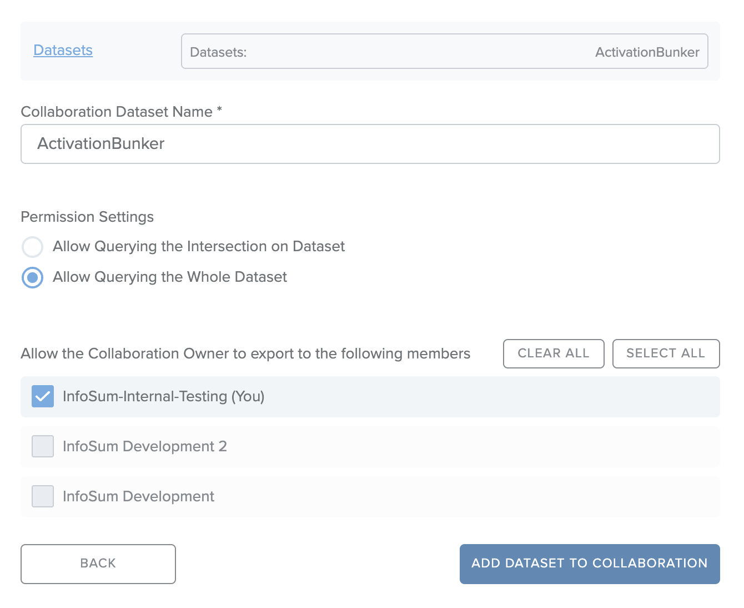Screen dimensions: 744x608
Task: Uncheck the InfoSum-Internal-Testing (You) checkbox
Action: pyautogui.click(x=43, y=396)
